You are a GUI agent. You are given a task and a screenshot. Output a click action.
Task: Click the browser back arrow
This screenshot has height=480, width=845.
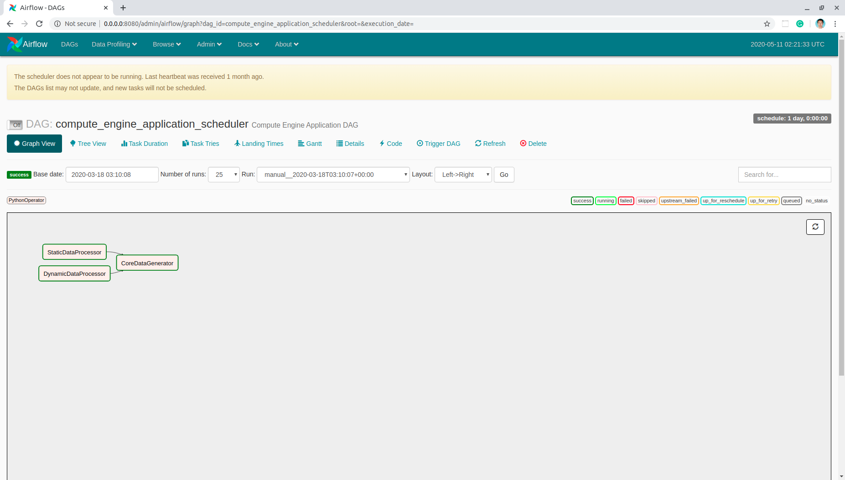[x=10, y=24]
